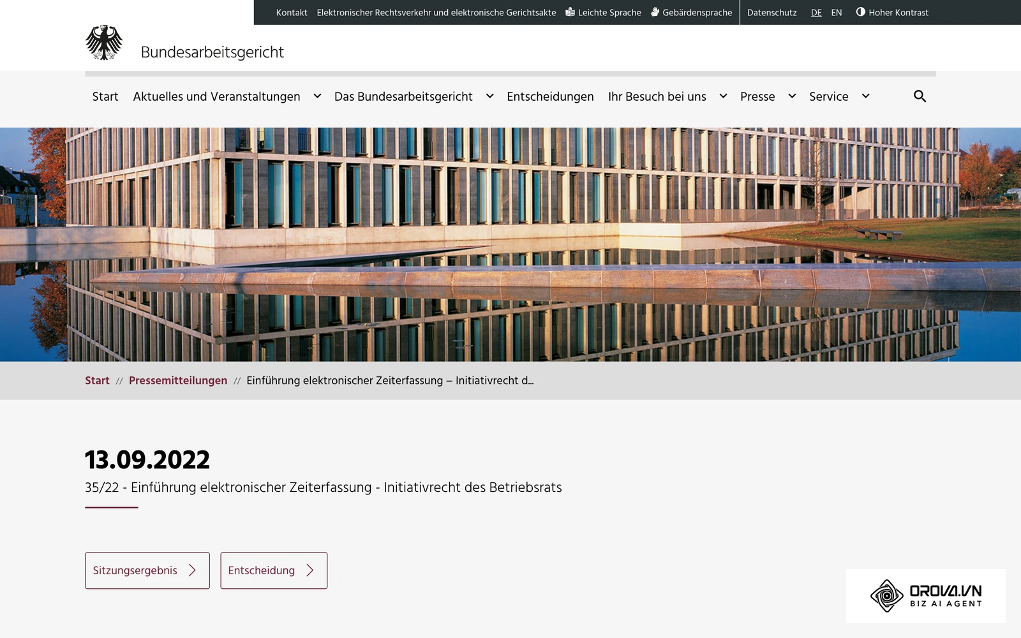The height and width of the screenshot is (638, 1021).
Task: Click the federal eagle logo
Action: (104, 43)
